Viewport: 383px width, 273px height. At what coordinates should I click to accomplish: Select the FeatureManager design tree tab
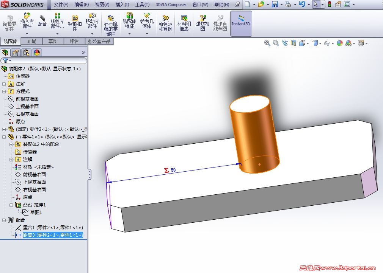click(x=5, y=52)
